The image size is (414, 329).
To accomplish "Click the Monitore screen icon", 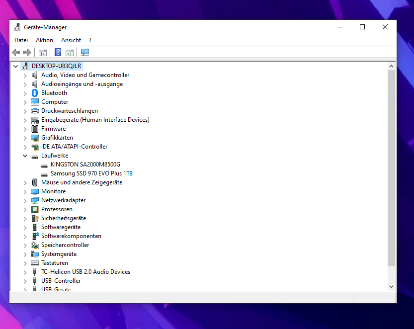I will coord(35,191).
